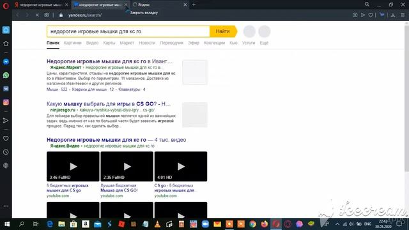Launch Google Chrome from the taskbar
This screenshot has width=409, height=230.
point(252,224)
